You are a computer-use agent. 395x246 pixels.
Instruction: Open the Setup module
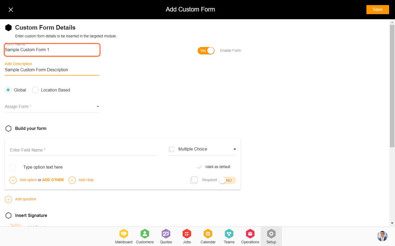(x=271, y=236)
